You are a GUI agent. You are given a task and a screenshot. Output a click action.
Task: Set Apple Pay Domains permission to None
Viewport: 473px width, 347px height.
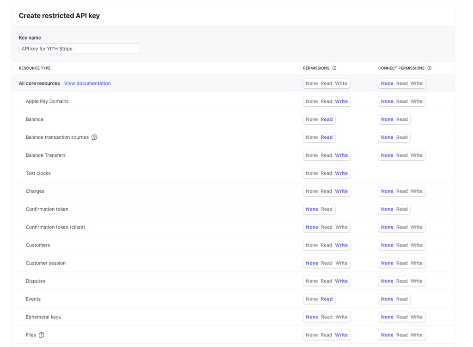[x=312, y=102]
